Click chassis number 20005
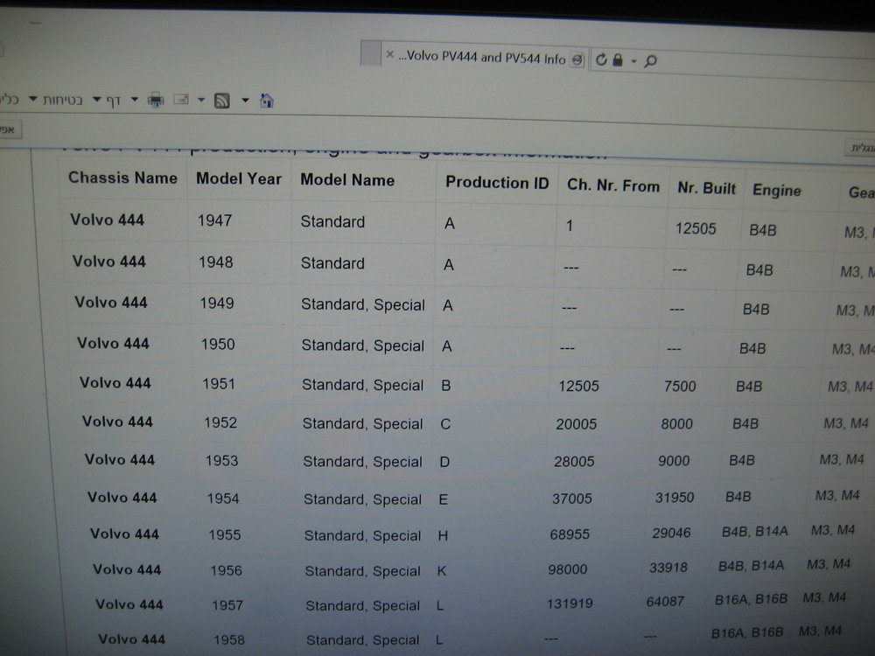 pos(577,424)
